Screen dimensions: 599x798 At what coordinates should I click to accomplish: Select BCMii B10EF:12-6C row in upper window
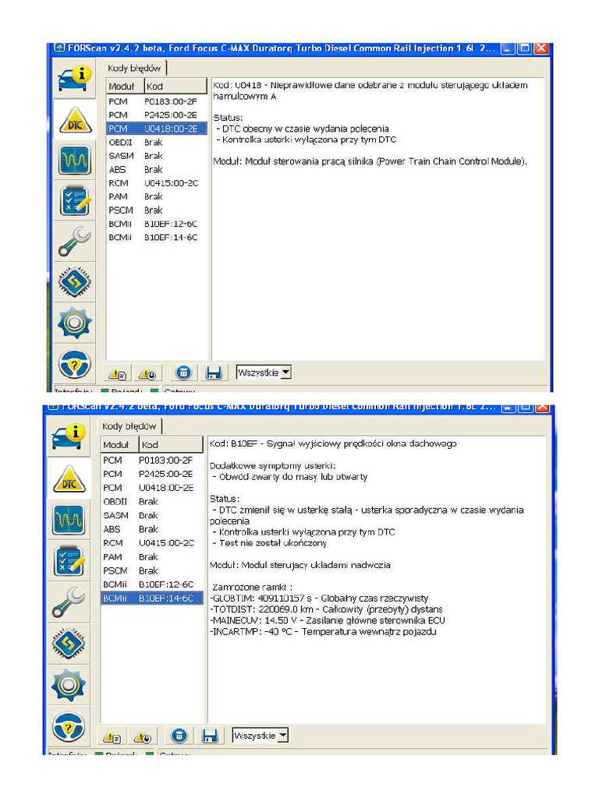(x=157, y=224)
